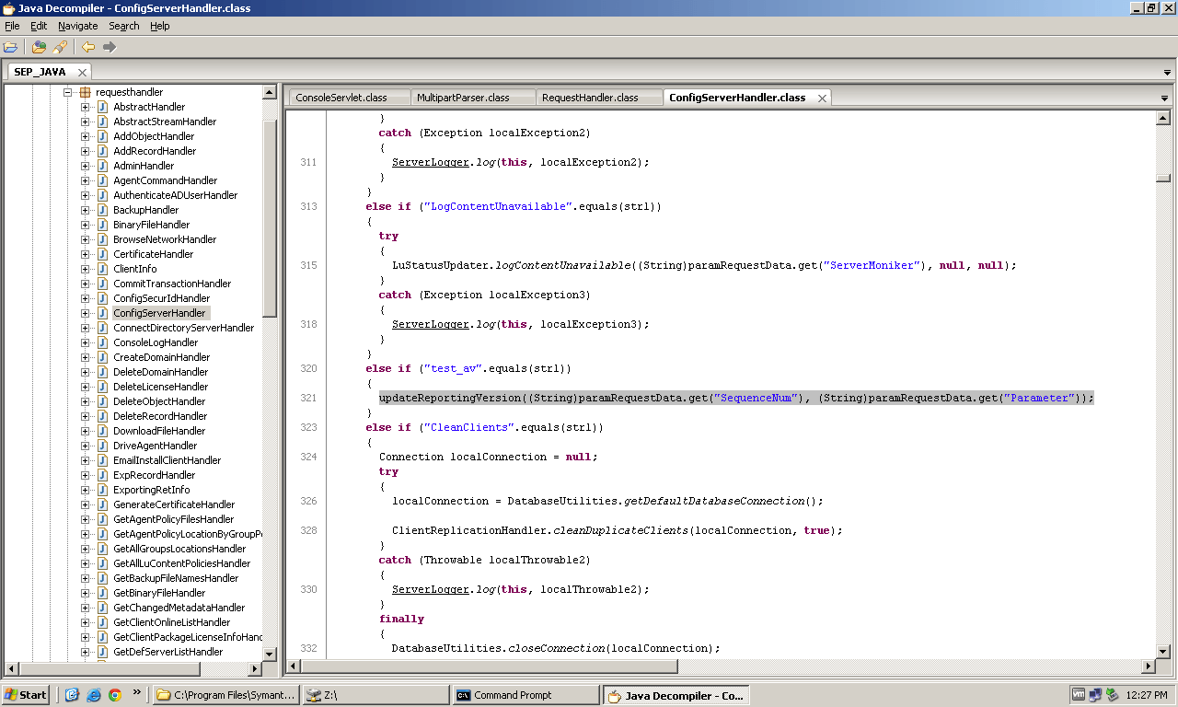Click the class icon beside DeleteDomainHandler
Screen dimensions: 1178x707
point(102,372)
